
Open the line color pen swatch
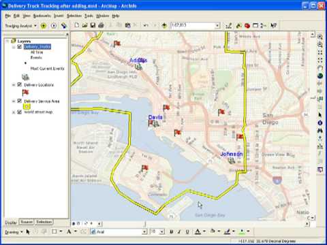click(x=228, y=231)
